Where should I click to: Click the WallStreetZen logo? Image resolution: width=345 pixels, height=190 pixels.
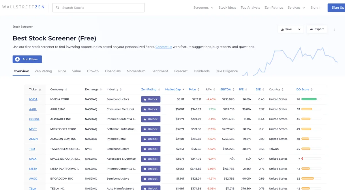(x=23, y=7)
